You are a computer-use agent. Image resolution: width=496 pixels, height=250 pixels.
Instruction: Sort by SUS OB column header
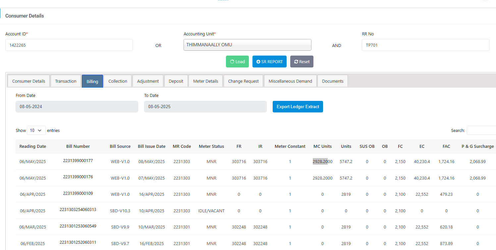pyautogui.click(x=367, y=146)
